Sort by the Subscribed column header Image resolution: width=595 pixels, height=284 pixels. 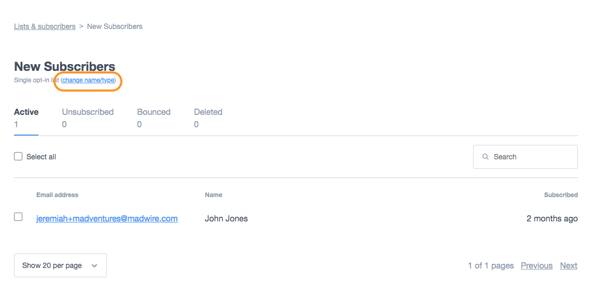(x=561, y=195)
